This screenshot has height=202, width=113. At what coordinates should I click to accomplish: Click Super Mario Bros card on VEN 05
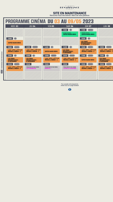(52, 51)
